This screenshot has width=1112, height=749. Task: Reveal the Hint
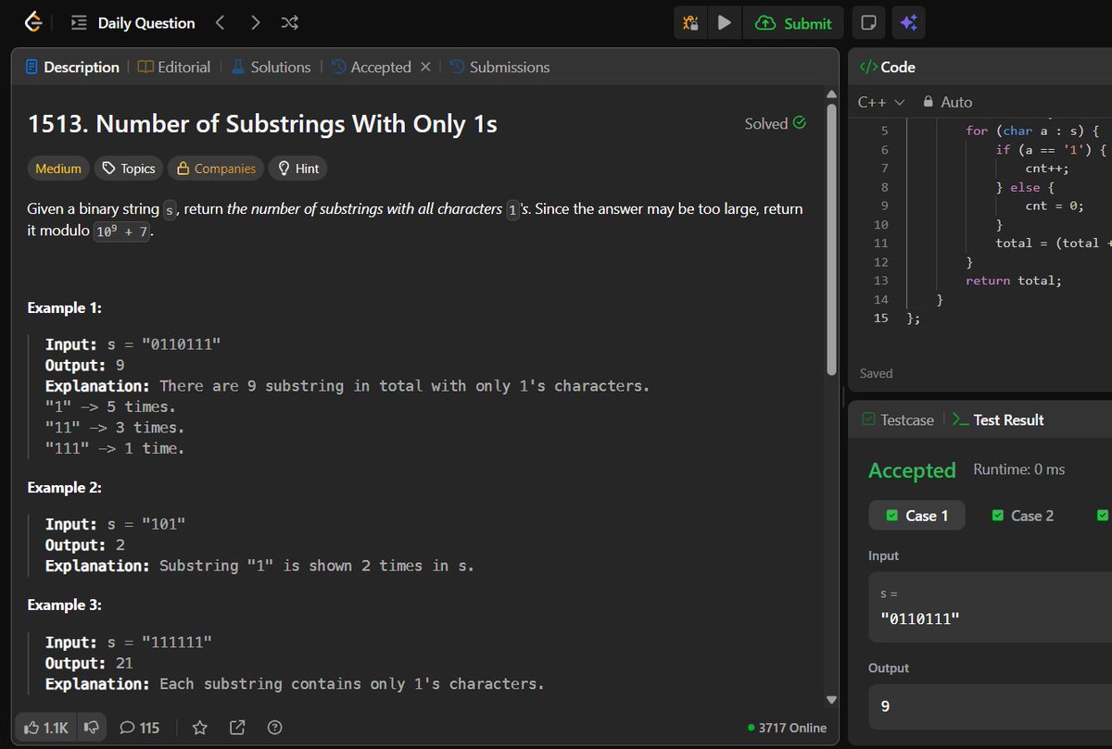click(x=297, y=169)
